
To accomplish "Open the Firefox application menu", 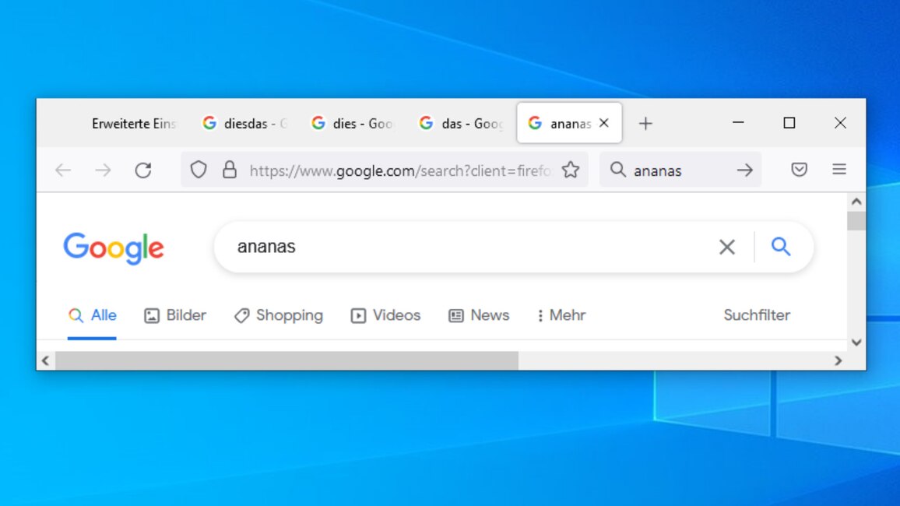I will click(x=839, y=170).
